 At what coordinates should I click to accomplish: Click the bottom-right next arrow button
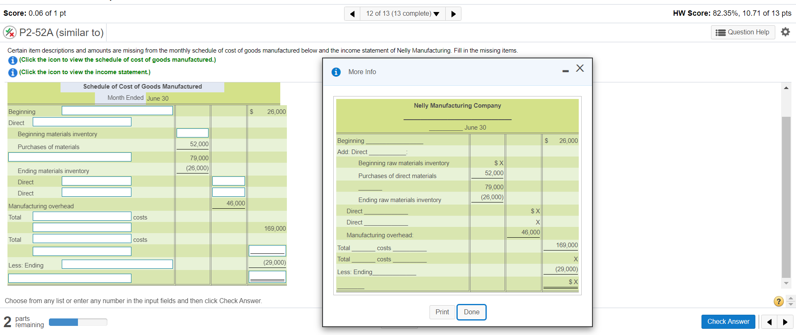pyautogui.click(x=785, y=322)
